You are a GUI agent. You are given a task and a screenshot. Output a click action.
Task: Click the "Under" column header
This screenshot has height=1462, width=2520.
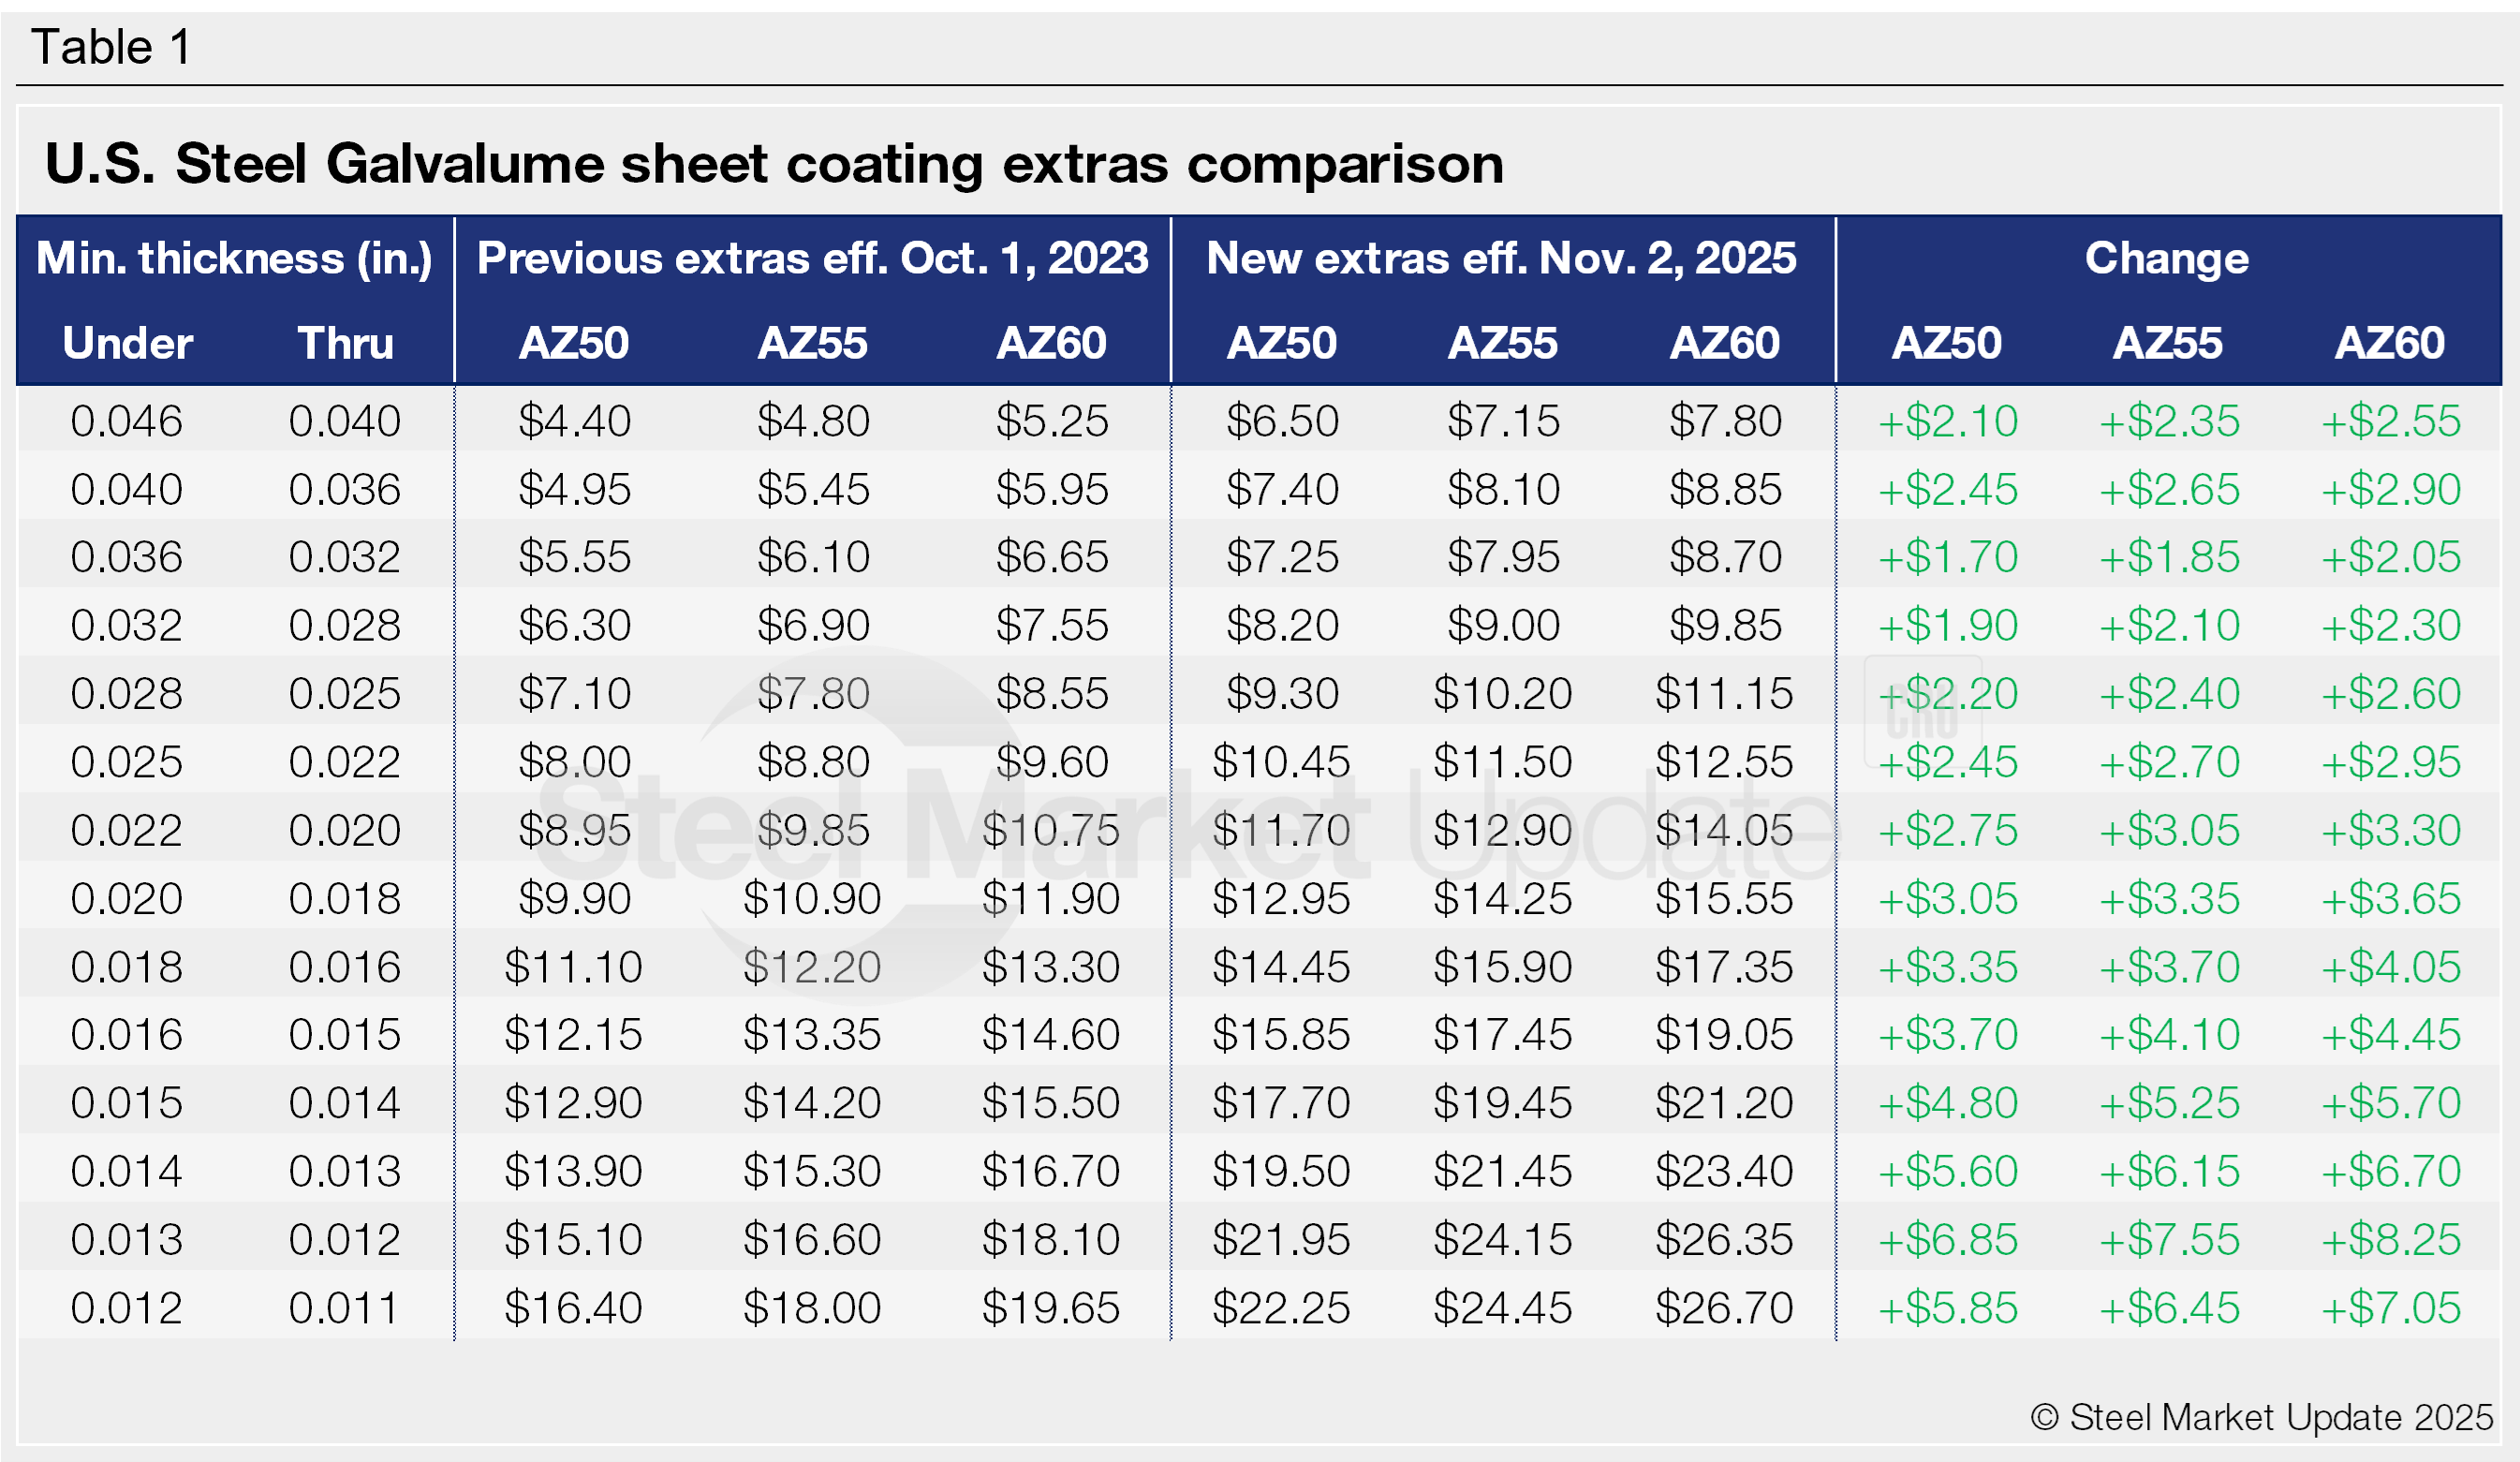click(x=127, y=343)
